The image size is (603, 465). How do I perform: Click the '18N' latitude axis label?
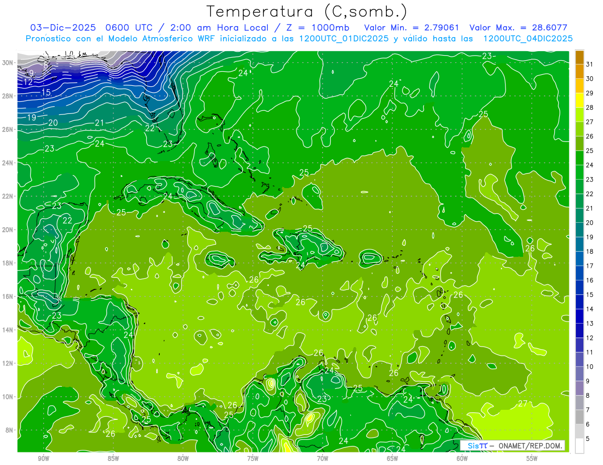(x=8, y=263)
